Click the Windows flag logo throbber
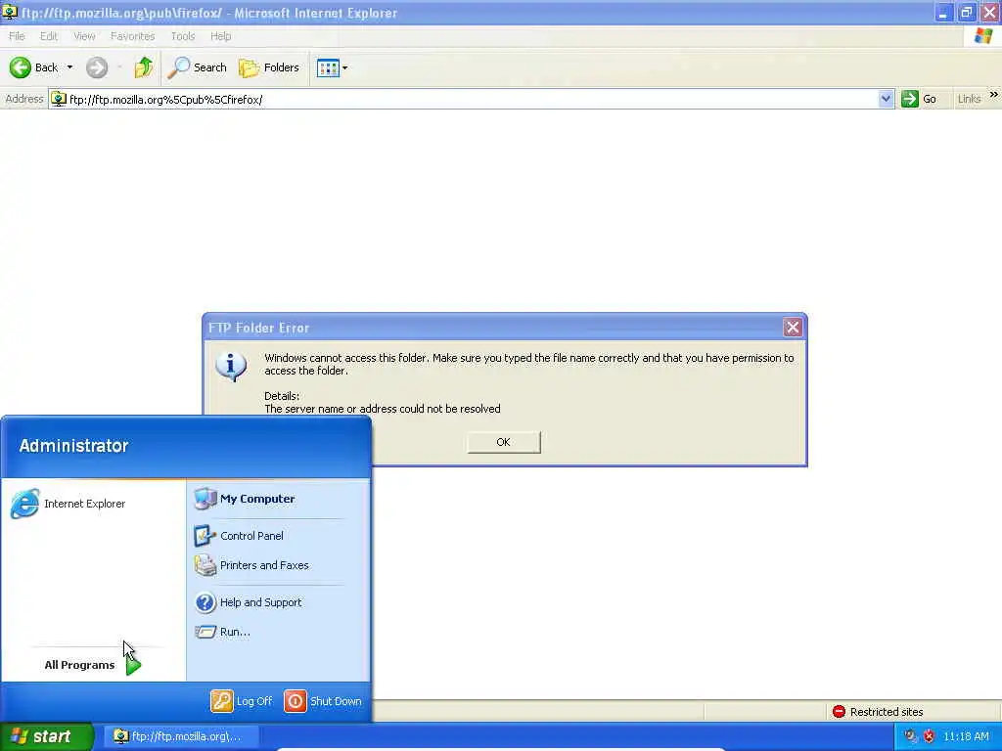This screenshot has width=1002, height=751. pos(983,36)
